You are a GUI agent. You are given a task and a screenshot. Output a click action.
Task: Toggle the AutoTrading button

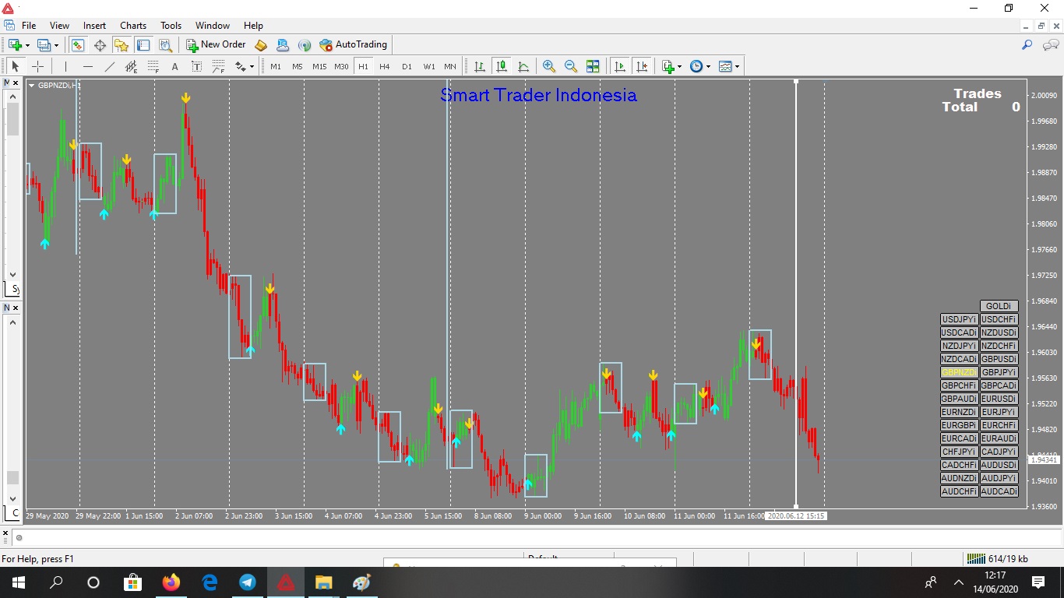[353, 45]
